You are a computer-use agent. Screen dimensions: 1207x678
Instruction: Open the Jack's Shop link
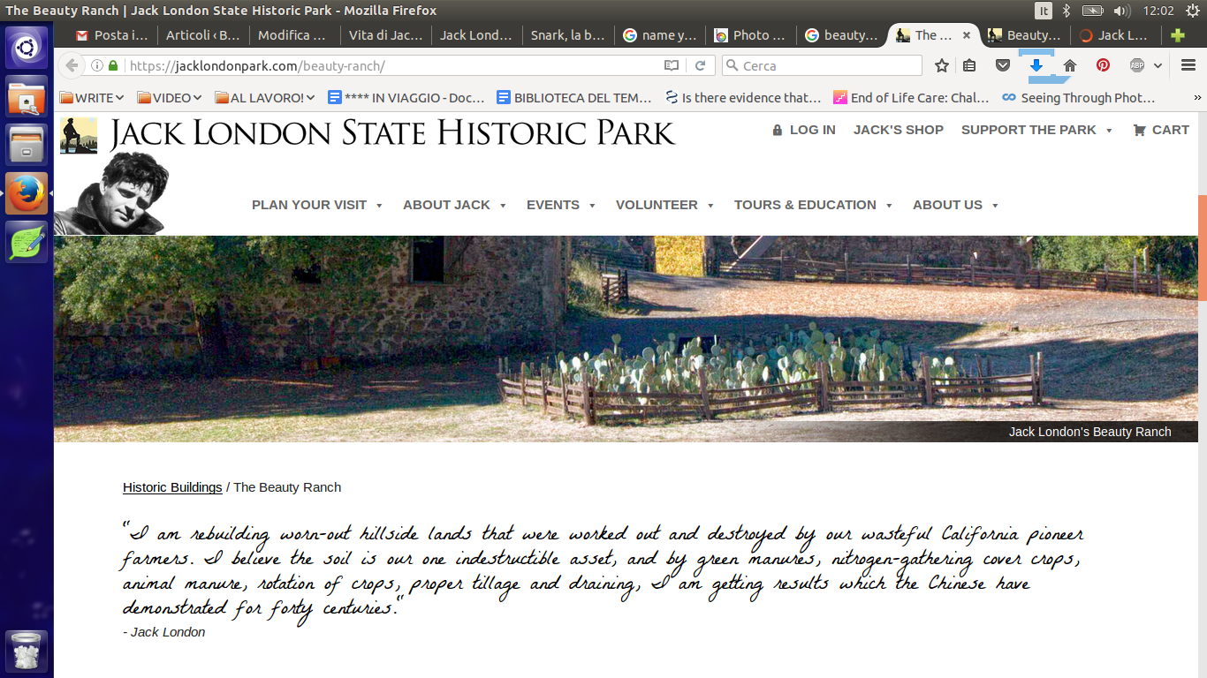click(898, 130)
